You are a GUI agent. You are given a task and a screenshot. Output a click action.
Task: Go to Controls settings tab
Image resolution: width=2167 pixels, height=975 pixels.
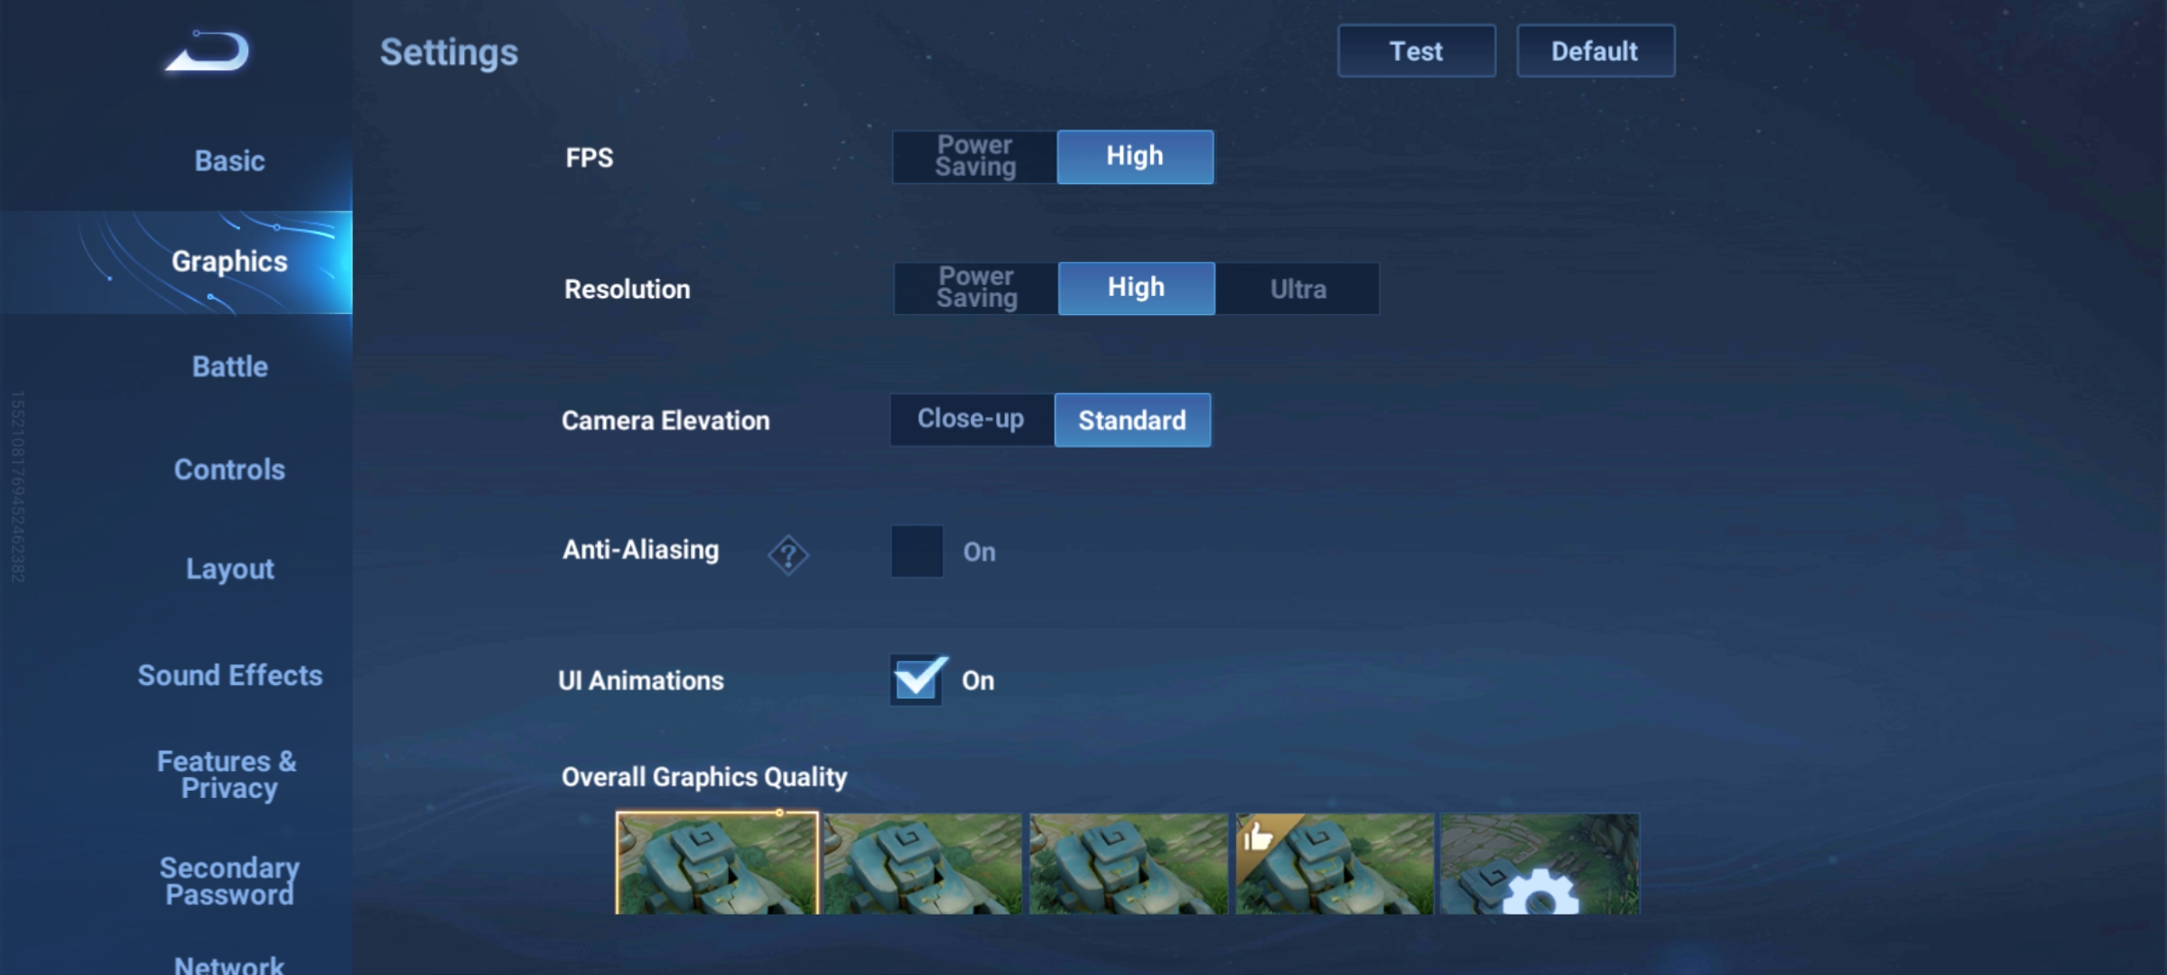point(229,469)
